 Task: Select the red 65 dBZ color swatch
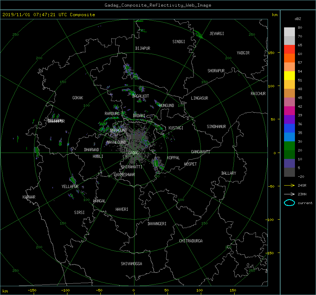[x=289, y=49]
